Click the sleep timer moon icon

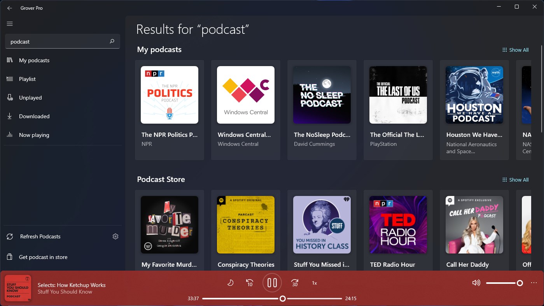click(x=230, y=283)
